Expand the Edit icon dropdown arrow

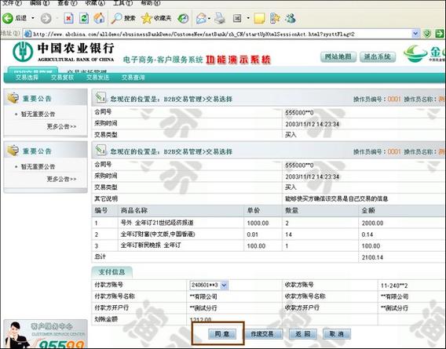248,19
